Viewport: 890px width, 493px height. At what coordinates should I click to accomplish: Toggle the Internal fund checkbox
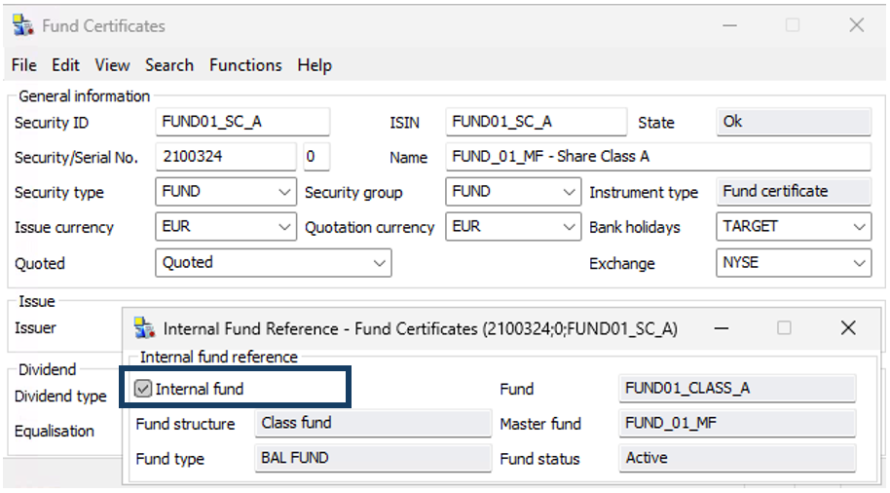142,389
